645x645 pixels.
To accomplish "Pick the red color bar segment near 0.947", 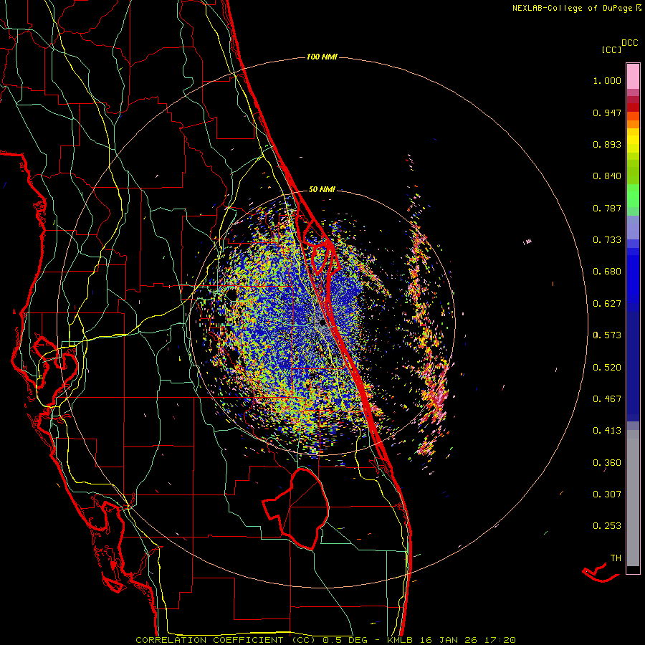I will 633,107.
